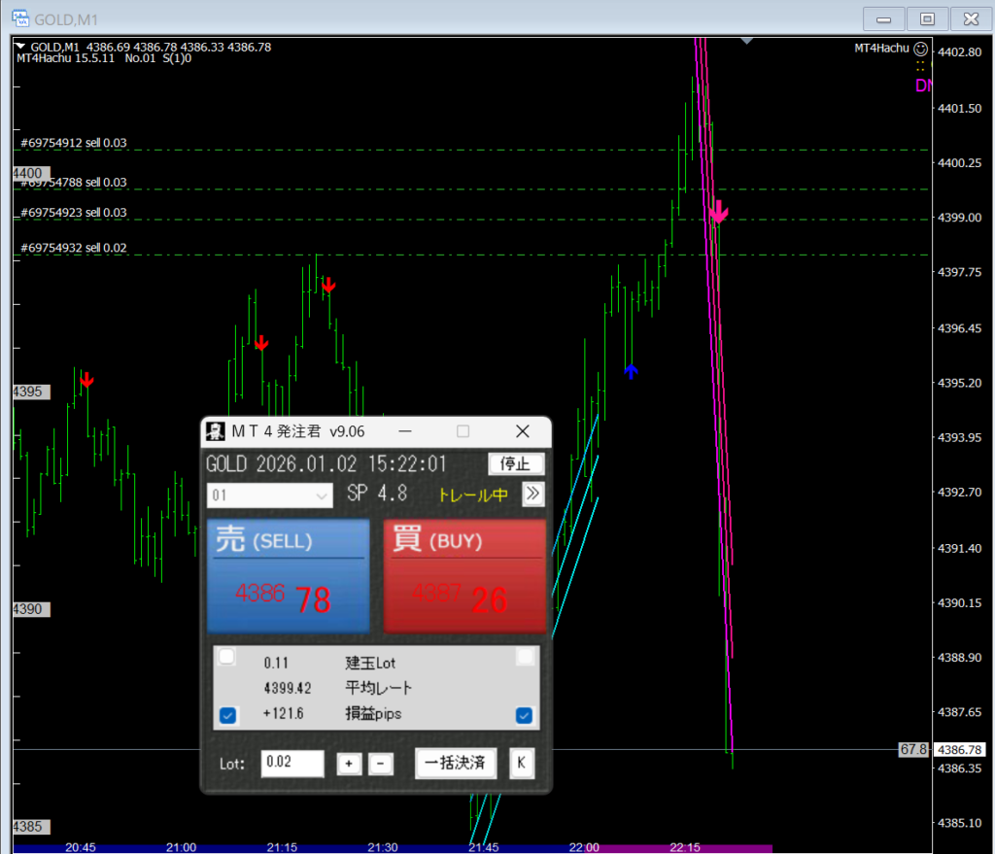
Task: Expand the chart one-click trading triangle
Action: (x=20, y=47)
